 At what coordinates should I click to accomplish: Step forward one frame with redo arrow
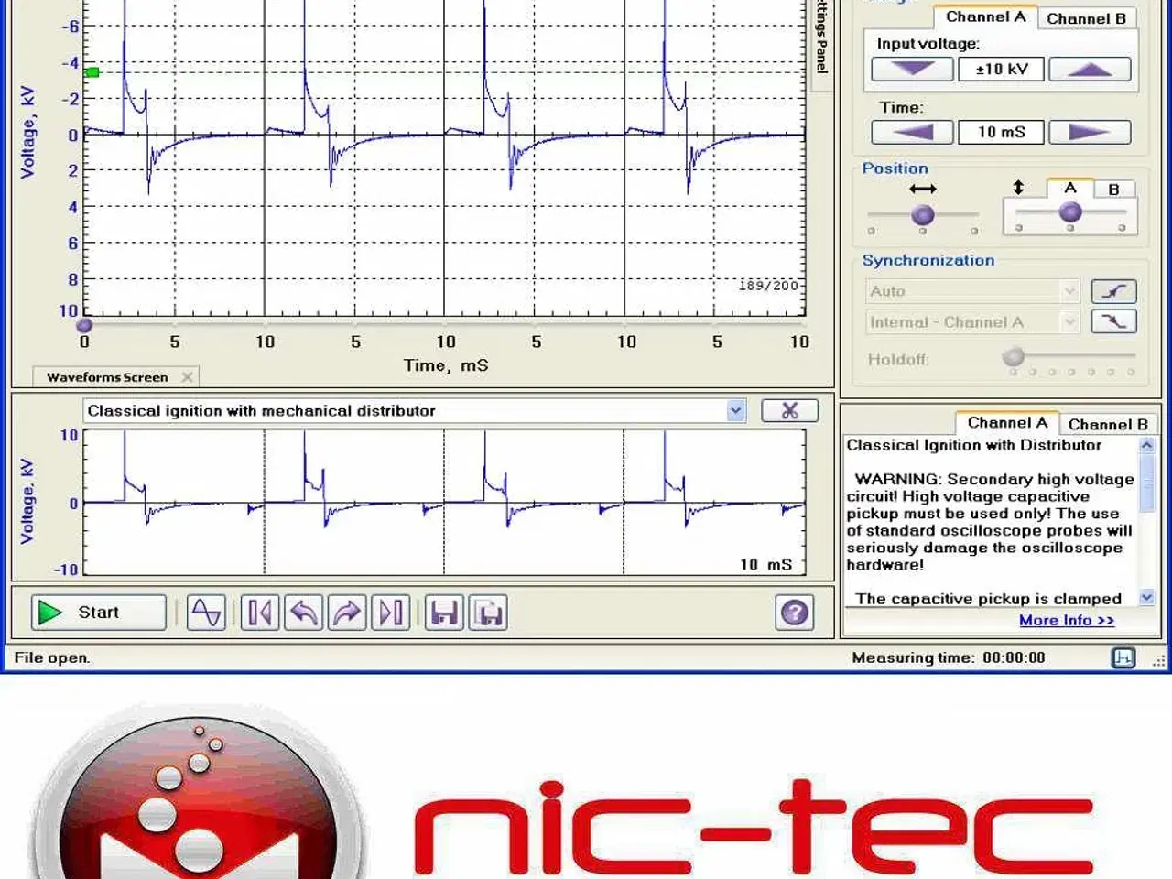tap(347, 613)
